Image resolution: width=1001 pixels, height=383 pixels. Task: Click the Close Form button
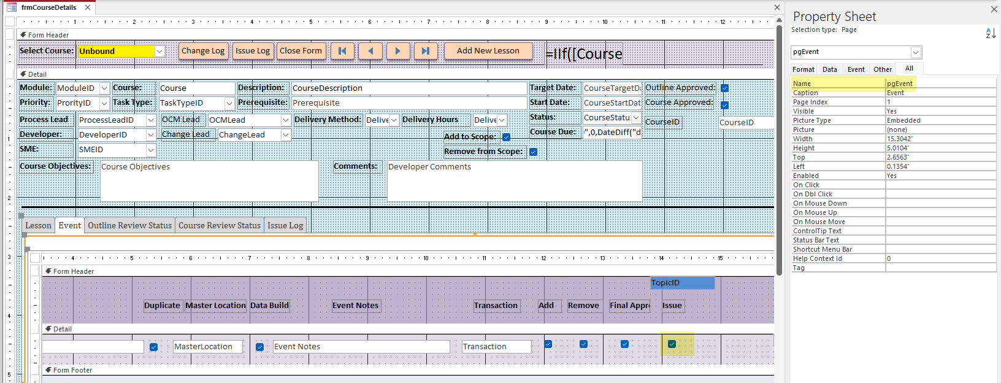point(301,51)
